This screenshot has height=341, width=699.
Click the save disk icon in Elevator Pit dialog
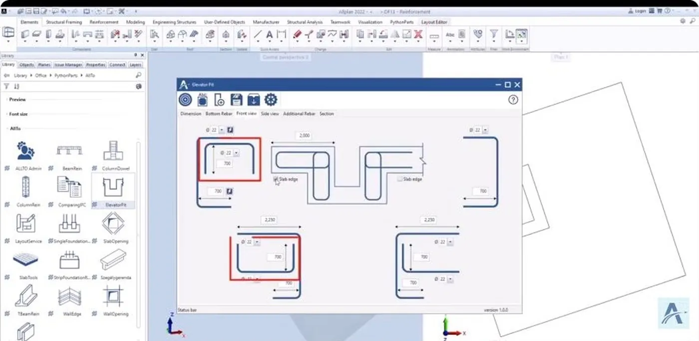coord(236,100)
